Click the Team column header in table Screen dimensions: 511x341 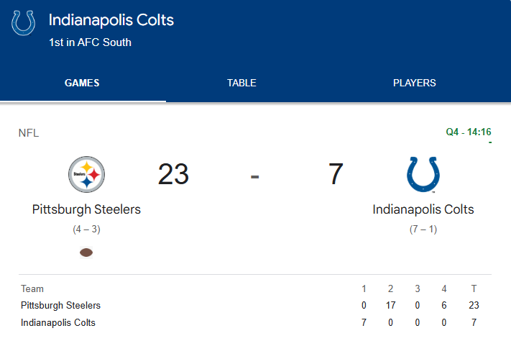click(32, 288)
